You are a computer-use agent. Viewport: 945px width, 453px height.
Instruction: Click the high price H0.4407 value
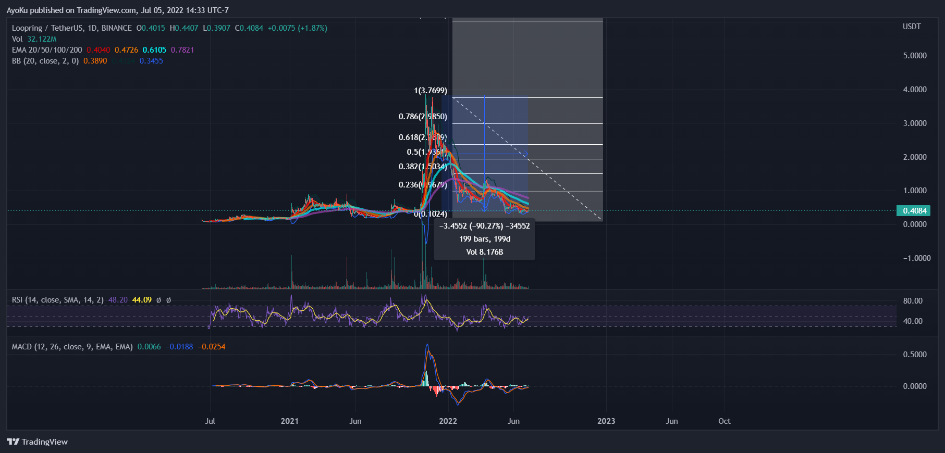[x=184, y=28]
